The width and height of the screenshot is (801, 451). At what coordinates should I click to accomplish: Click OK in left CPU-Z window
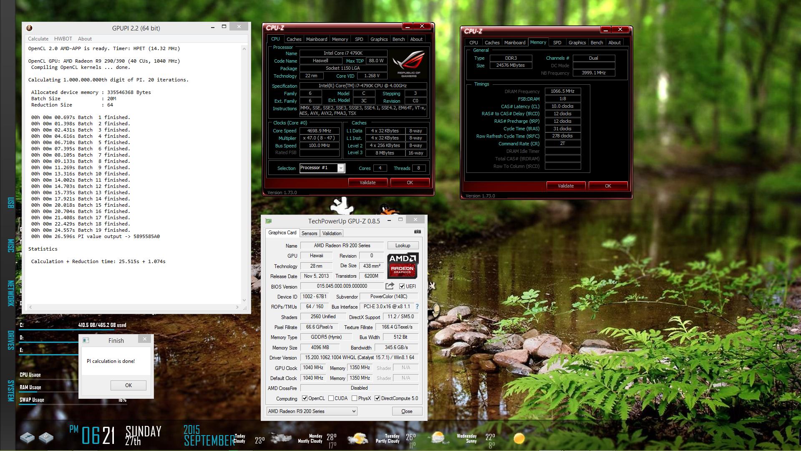click(410, 182)
